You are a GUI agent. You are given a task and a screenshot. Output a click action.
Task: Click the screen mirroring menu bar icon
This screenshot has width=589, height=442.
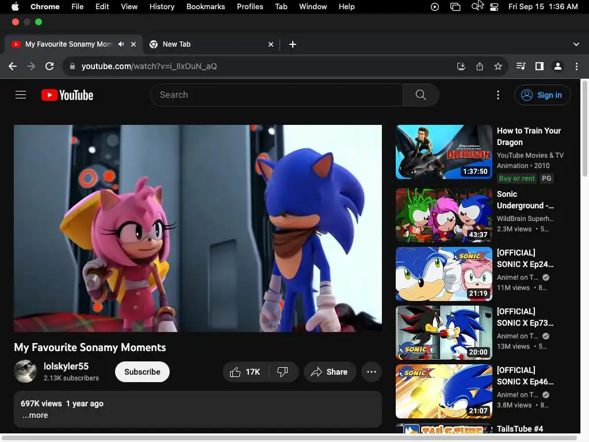coord(456,7)
